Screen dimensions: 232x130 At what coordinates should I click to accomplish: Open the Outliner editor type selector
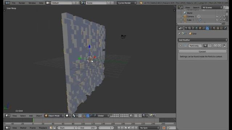tap(180, 7)
